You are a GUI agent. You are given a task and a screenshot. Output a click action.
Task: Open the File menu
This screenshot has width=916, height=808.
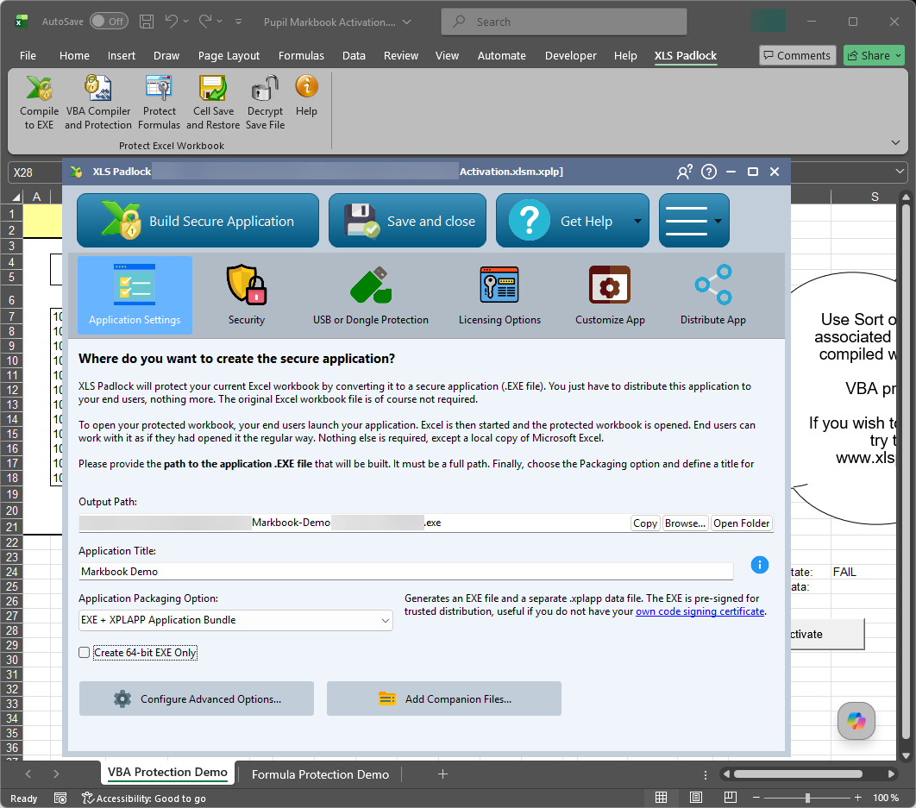[x=28, y=55]
